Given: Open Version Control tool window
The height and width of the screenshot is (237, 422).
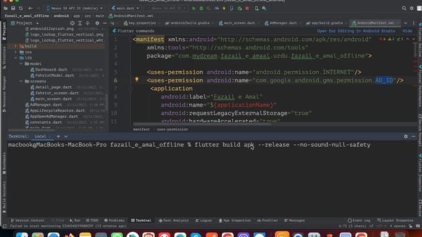Looking at the screenshot, I should [28, 221].
